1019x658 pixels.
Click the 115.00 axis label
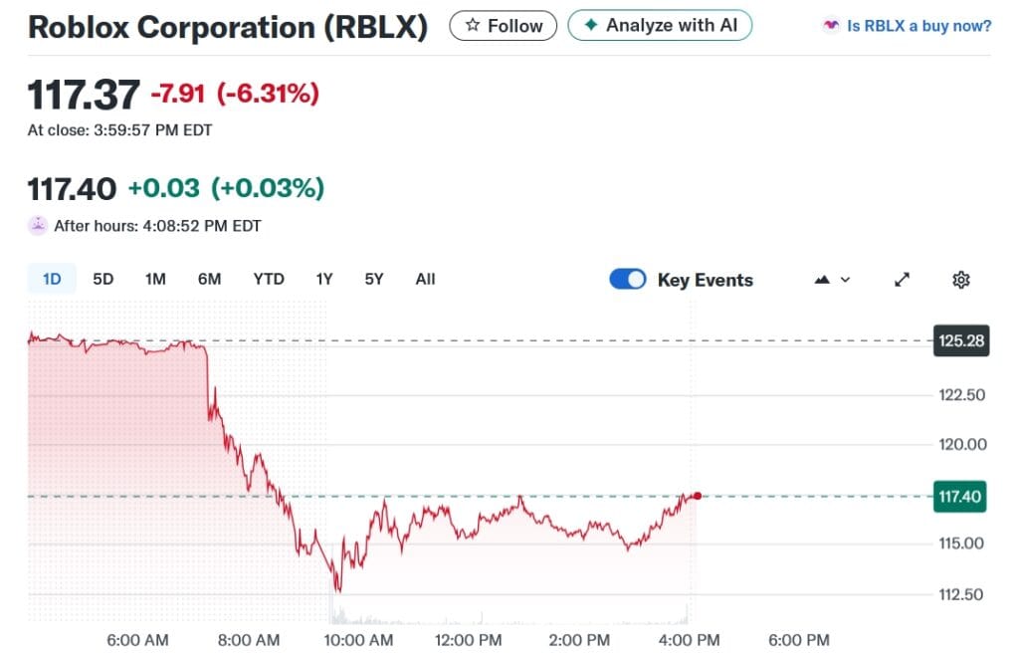[x=961, y=544]
